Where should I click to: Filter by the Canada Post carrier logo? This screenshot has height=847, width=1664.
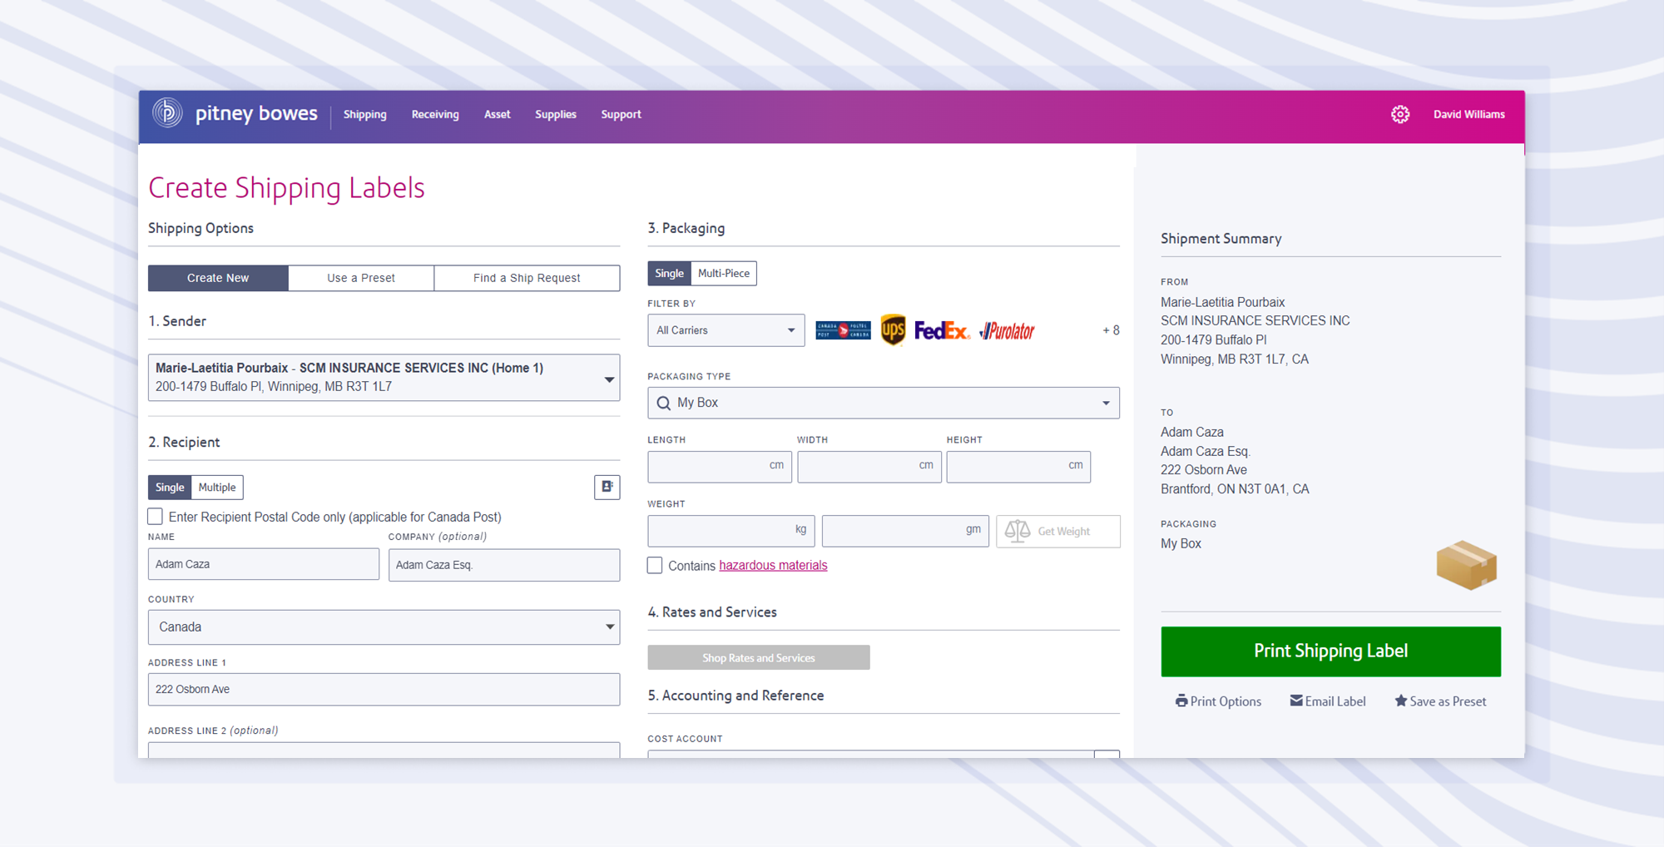point(843,330)
